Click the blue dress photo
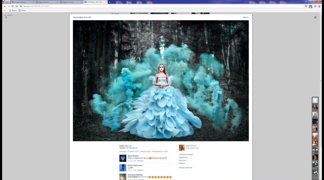Image resolution: width=324 pixels, height=180 pixels. 161,81
